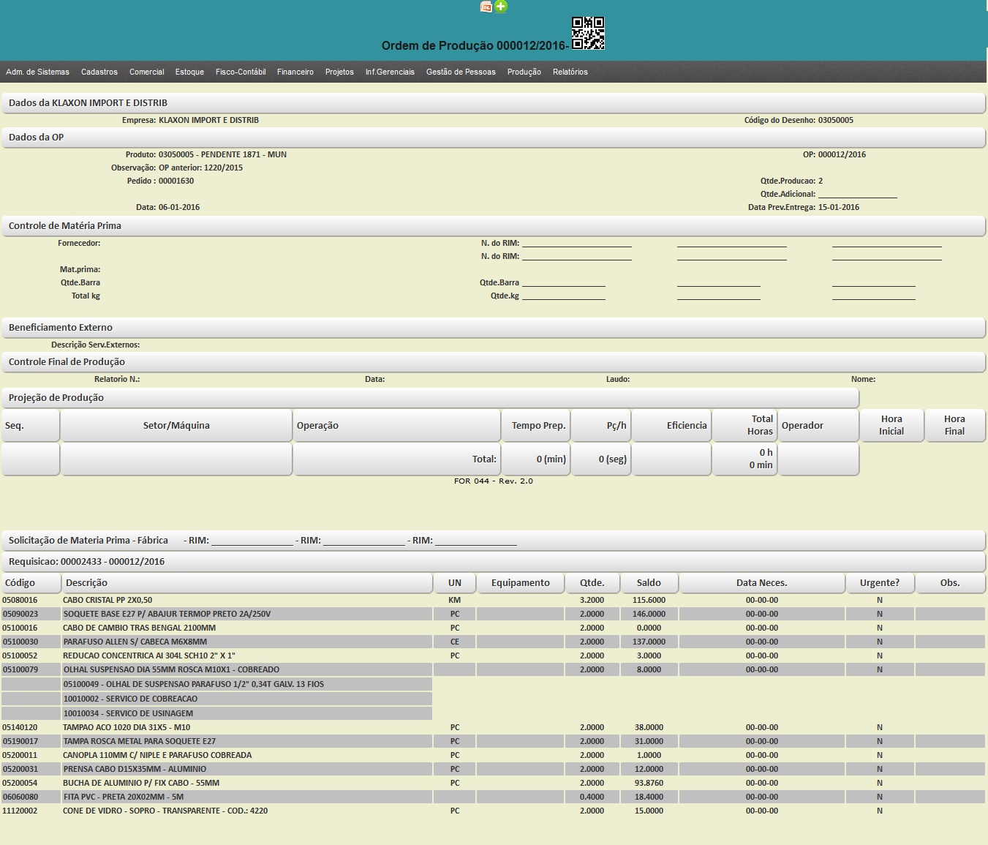Screen dimensions: 988x845
Task: Click the first N. do RIM blank line
Action: click(x=577, y=243)
